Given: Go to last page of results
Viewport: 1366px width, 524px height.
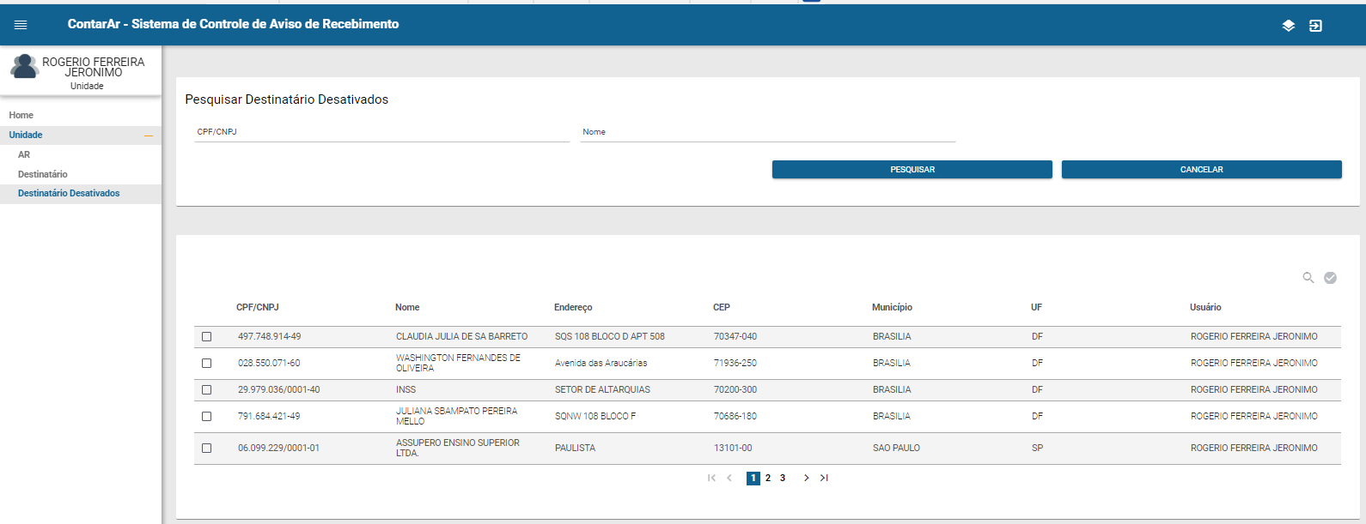Looking at the screenshot, I should 824,478.
